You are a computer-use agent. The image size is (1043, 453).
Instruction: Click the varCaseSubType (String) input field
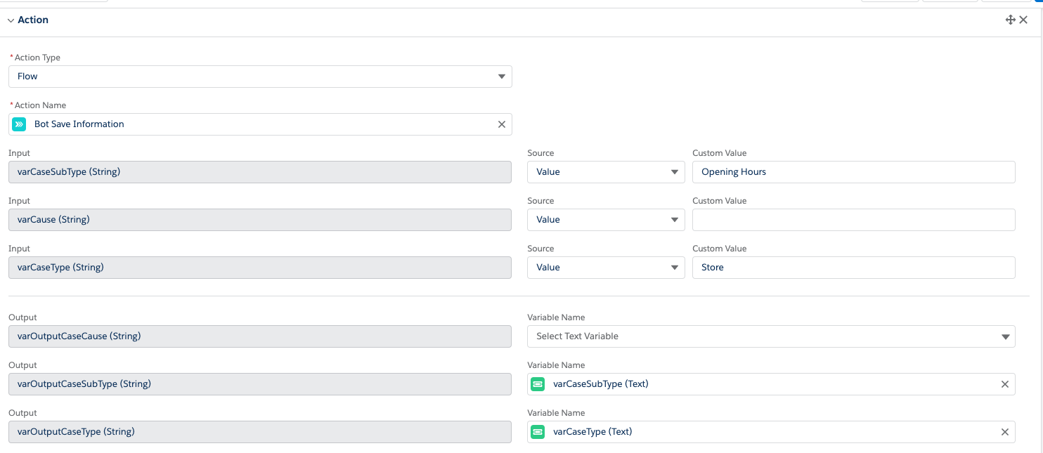point(260,172)
